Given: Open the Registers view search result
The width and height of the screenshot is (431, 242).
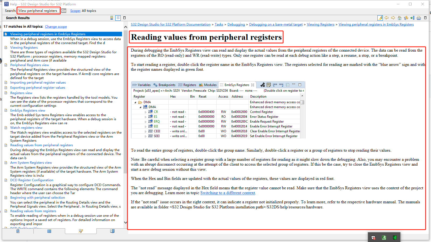Looking at the screenshot, I should tap(21, 93).
